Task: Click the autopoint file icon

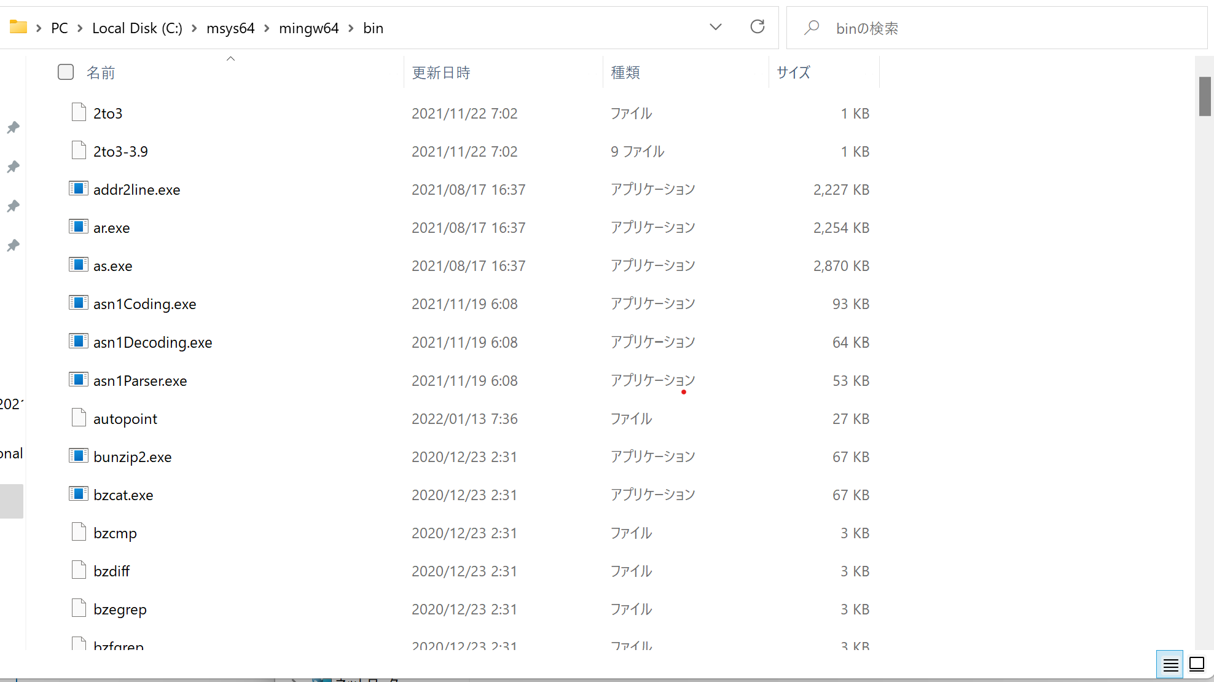Action: click(x=78, y=418)
